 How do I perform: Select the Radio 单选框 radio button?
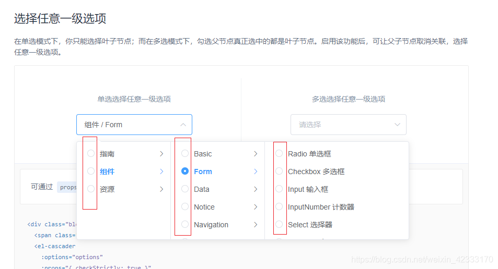point(279,153)
